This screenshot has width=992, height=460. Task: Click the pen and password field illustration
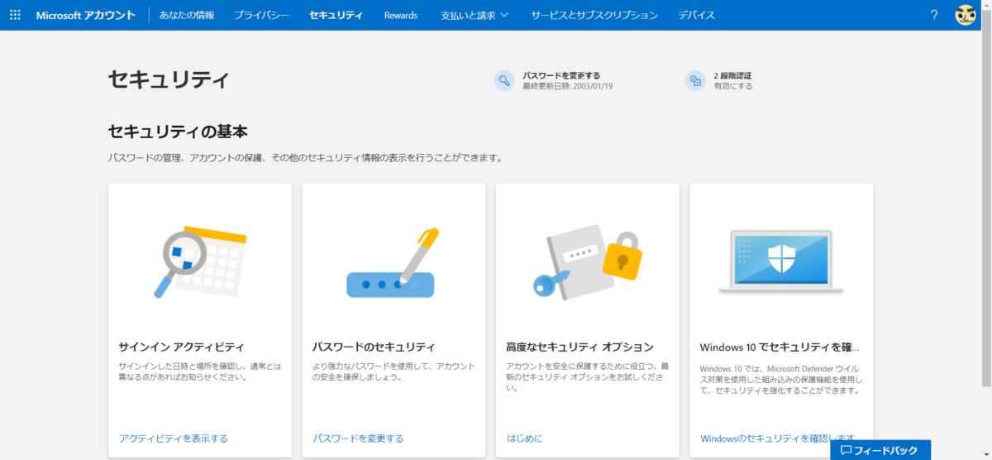coord(393,263)
